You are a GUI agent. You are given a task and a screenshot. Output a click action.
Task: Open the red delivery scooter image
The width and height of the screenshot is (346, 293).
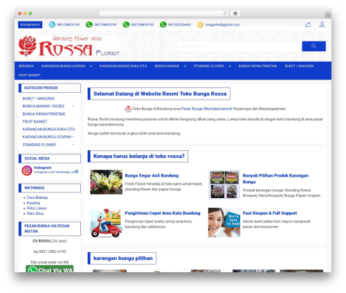point(107,223)
